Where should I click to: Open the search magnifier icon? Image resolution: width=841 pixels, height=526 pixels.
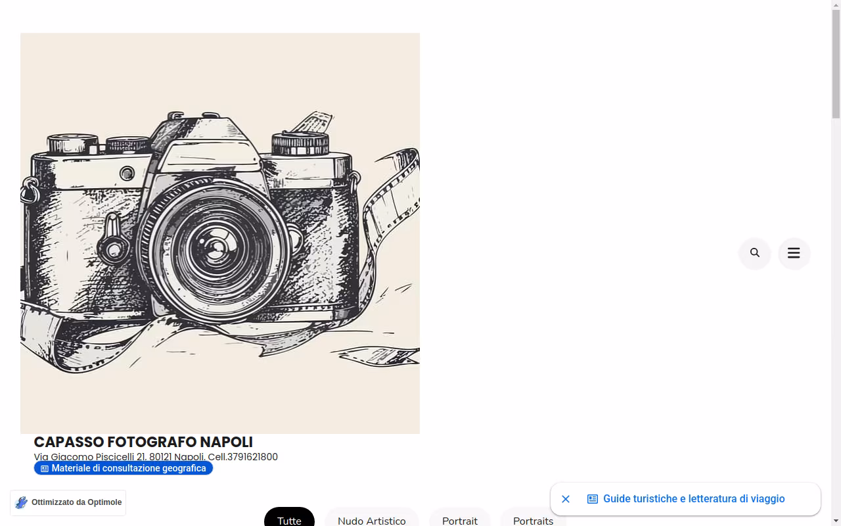[754, 253]
